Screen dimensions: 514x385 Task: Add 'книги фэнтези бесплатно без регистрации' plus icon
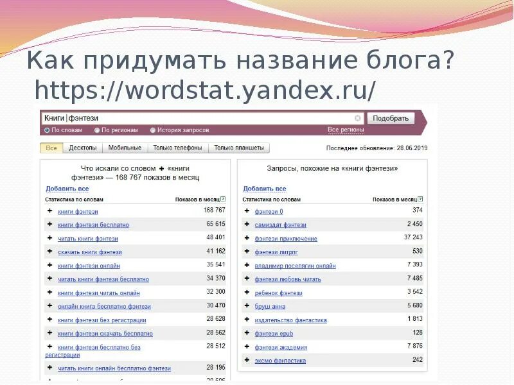coord(50,346)
